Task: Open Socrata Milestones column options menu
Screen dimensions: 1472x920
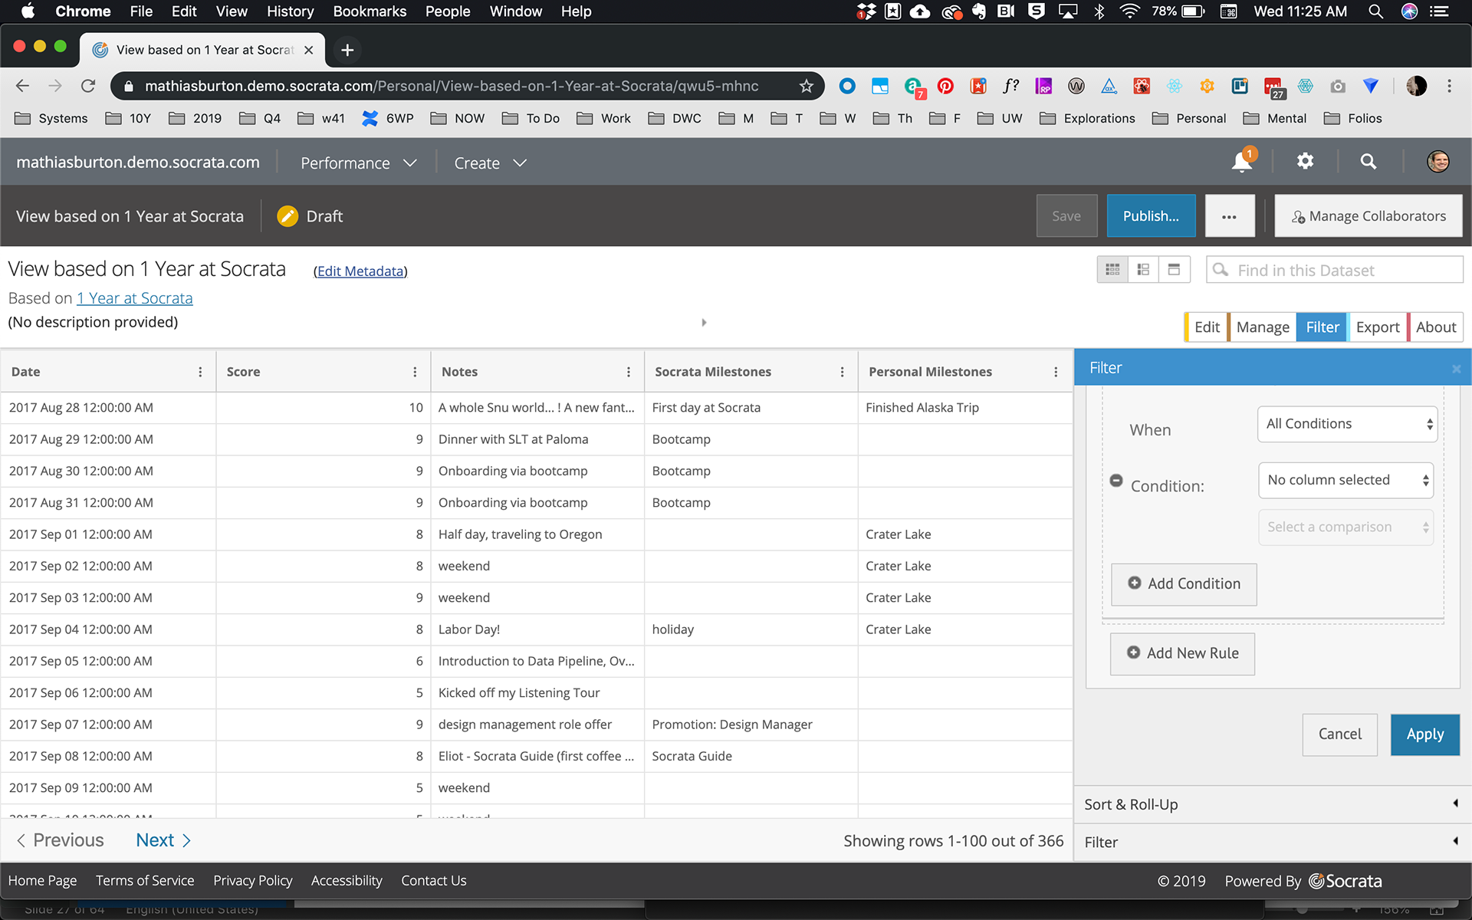Action: [842, 372]
